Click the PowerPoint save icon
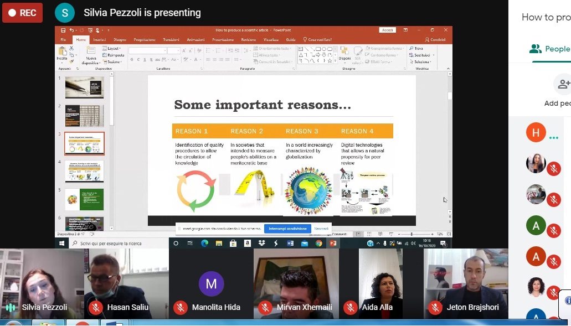The width and height of the screenshot is (571, 326). 63,30
